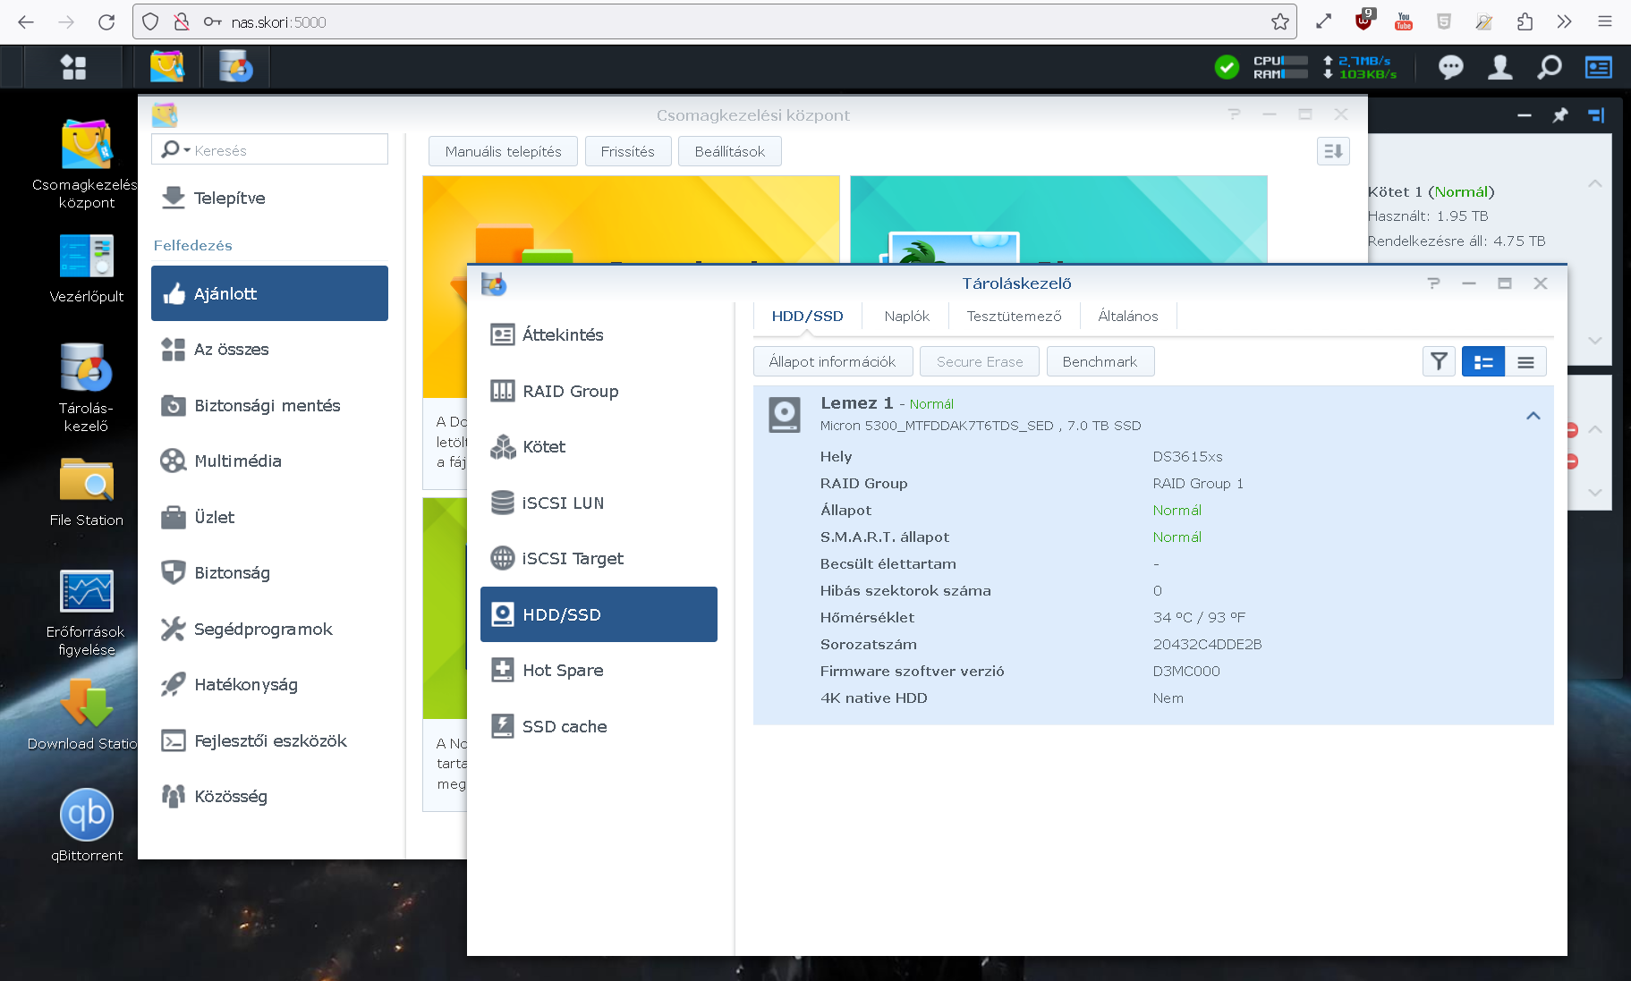Open Download Station desktop shortcut

(87, 705)
